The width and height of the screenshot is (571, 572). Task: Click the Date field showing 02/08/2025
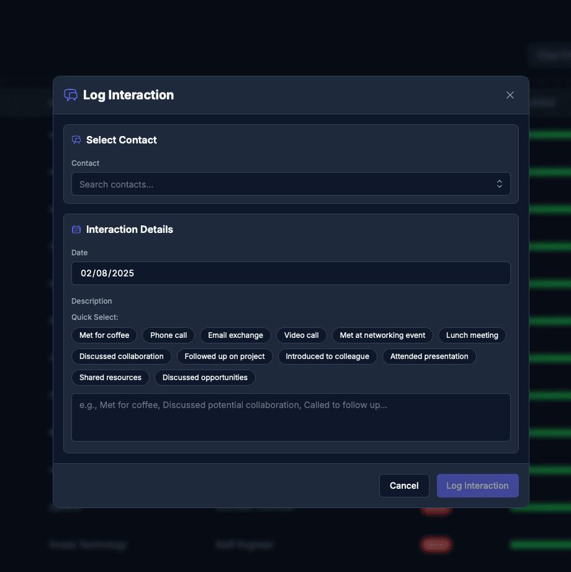click(x=290, y=273)
